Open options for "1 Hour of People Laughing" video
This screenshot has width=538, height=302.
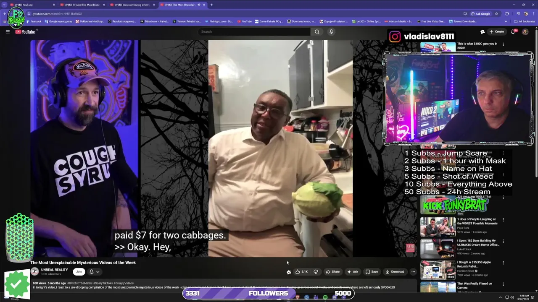coord(503,220)
